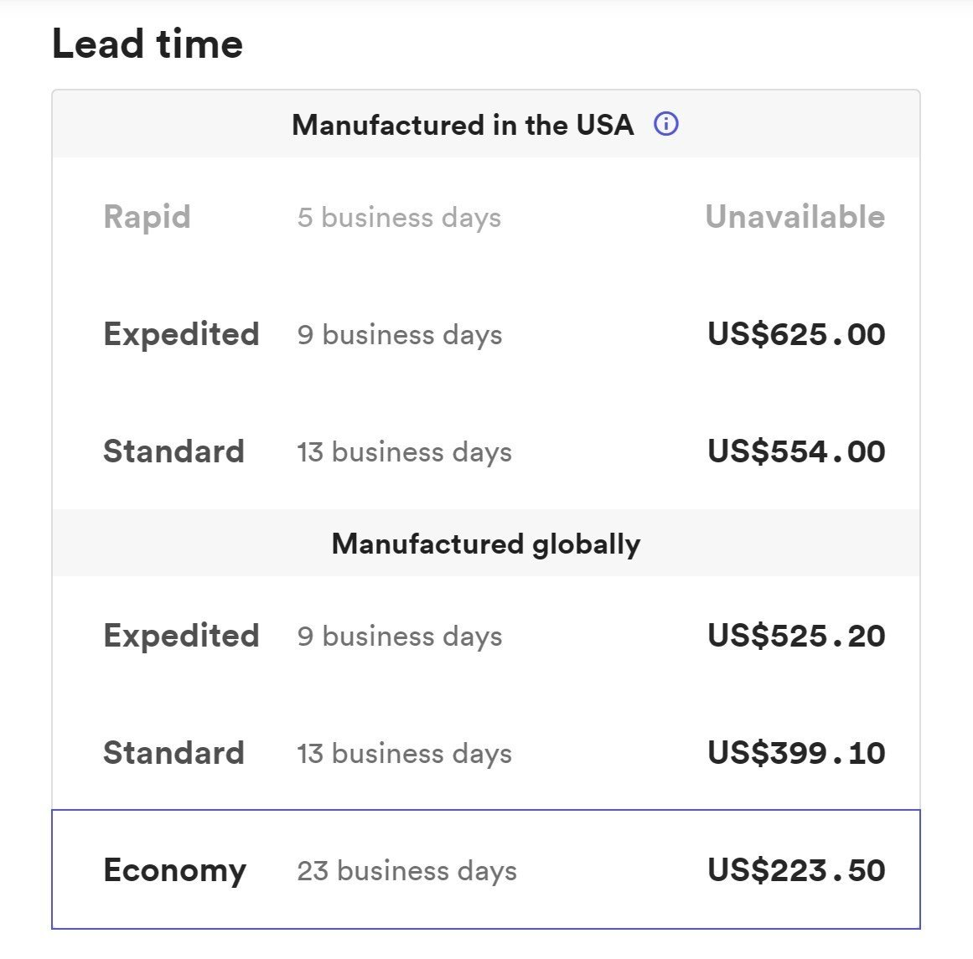
Task: Click the 13 business days text for US$399.10
Action: 404,754
